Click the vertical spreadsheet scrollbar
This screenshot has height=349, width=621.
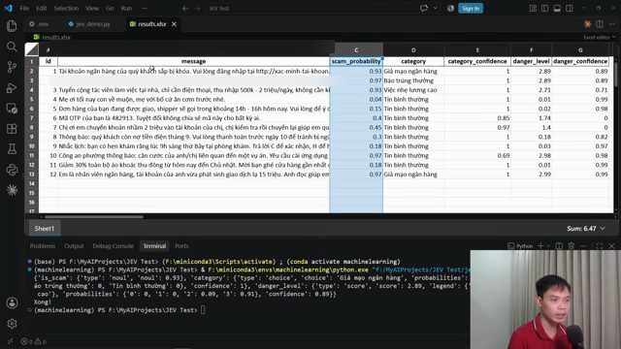tap(616, 71)
